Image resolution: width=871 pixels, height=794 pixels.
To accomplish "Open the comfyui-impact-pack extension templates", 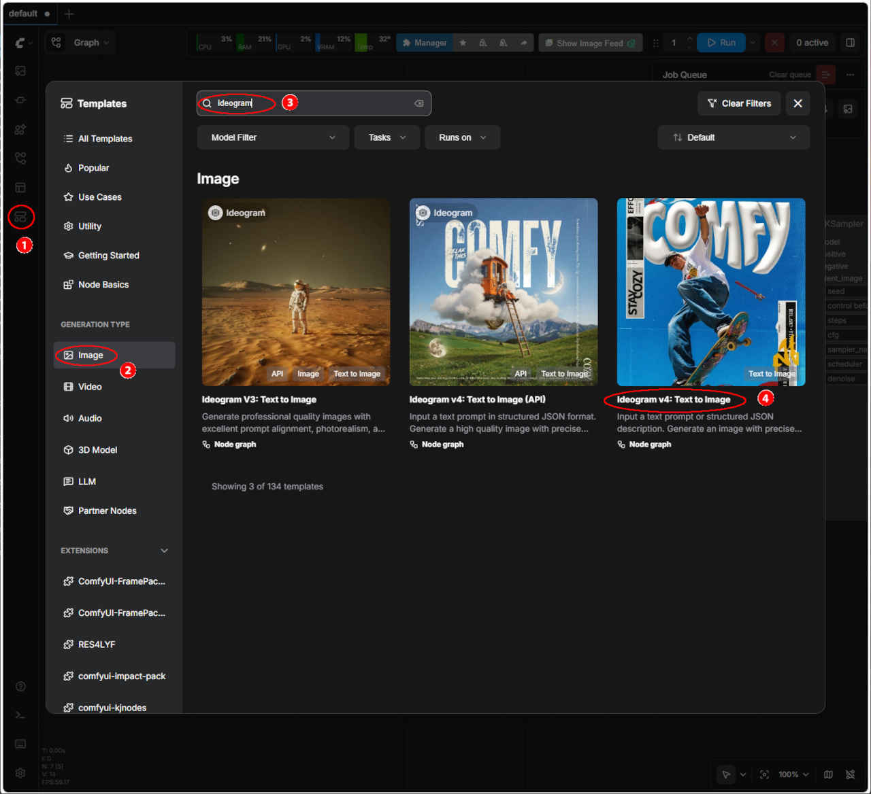I will [114, 676].
